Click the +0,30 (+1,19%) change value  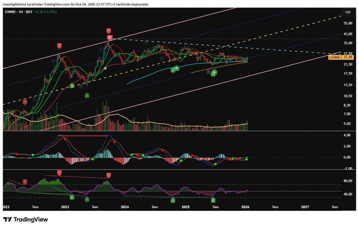pos(46,12)
